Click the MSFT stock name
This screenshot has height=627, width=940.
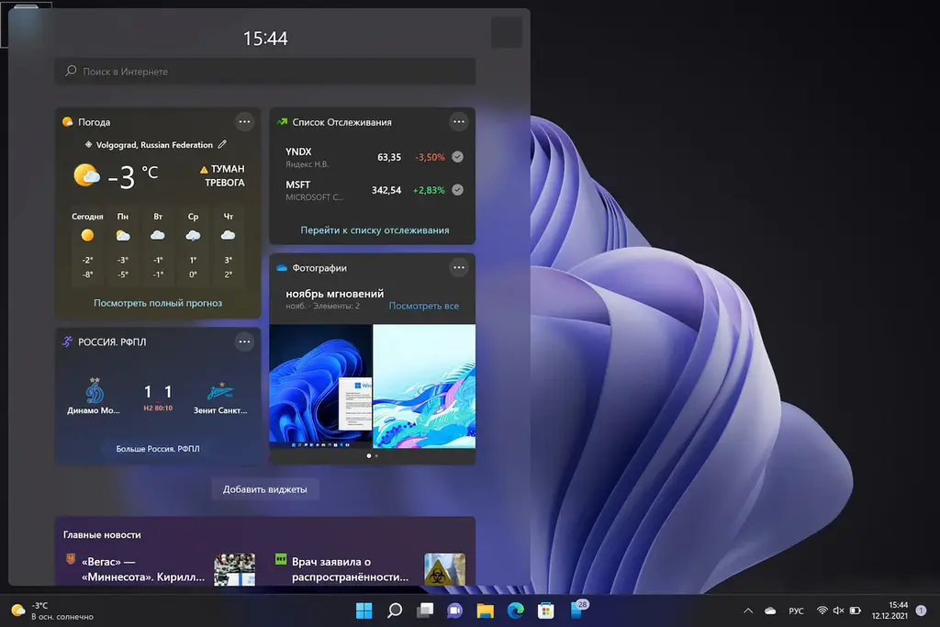coord(298,185)
